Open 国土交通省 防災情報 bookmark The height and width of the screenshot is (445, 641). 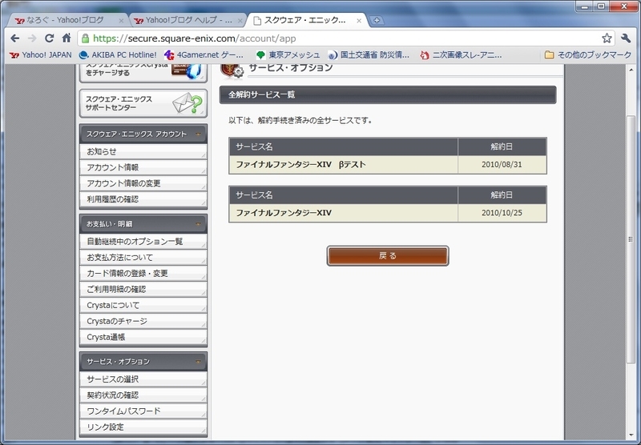point(369,54)
